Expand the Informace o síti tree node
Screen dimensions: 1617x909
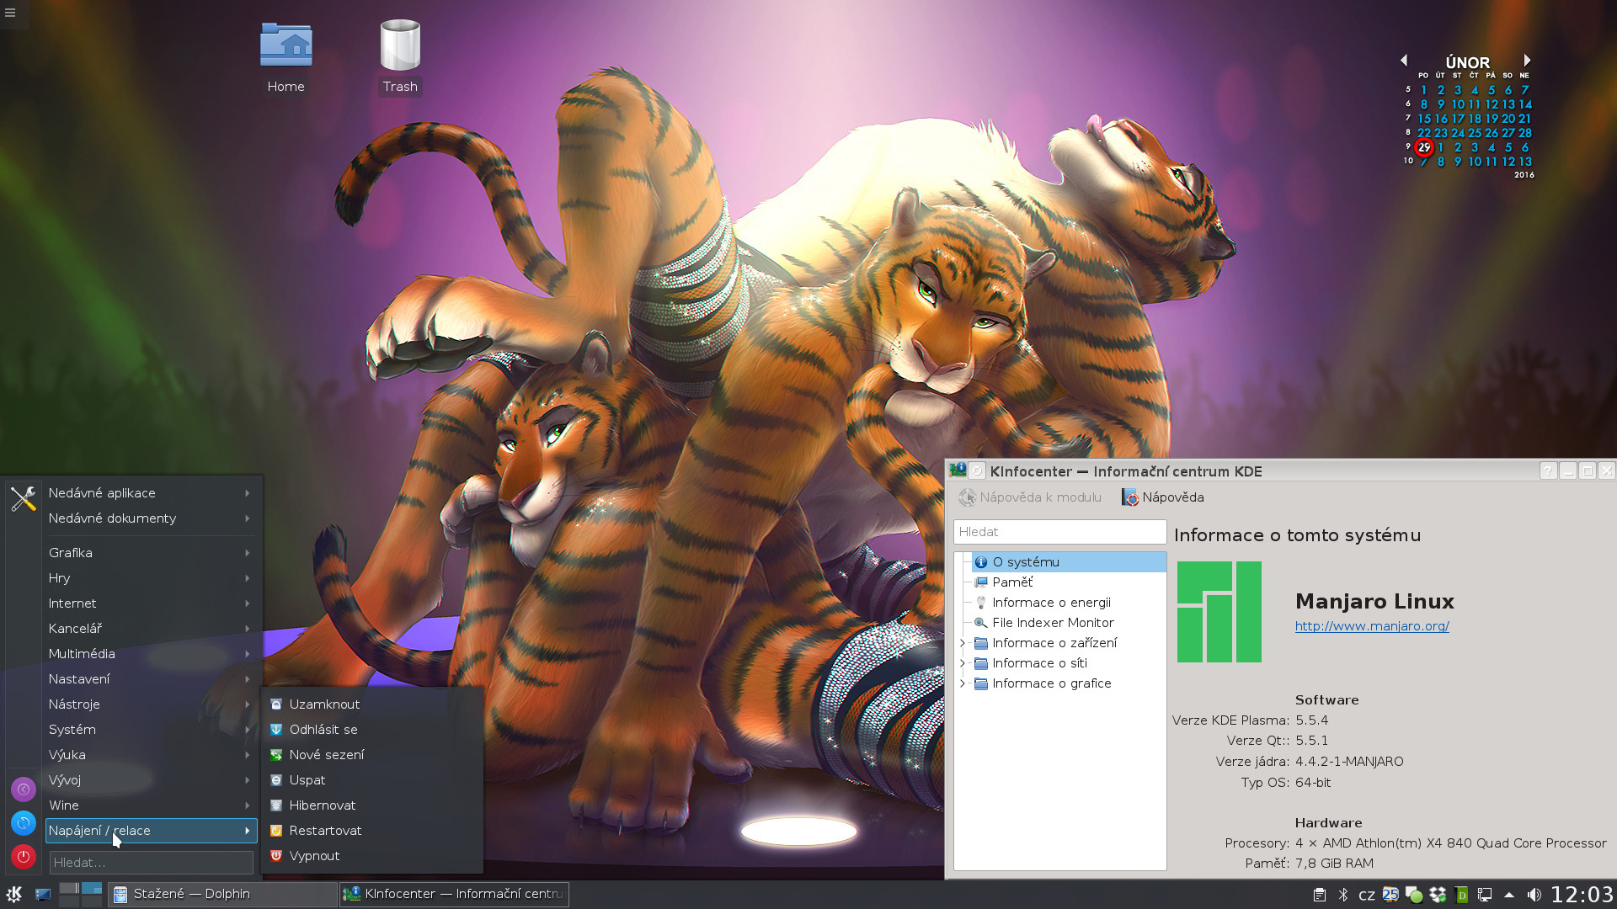click(963, 663)
